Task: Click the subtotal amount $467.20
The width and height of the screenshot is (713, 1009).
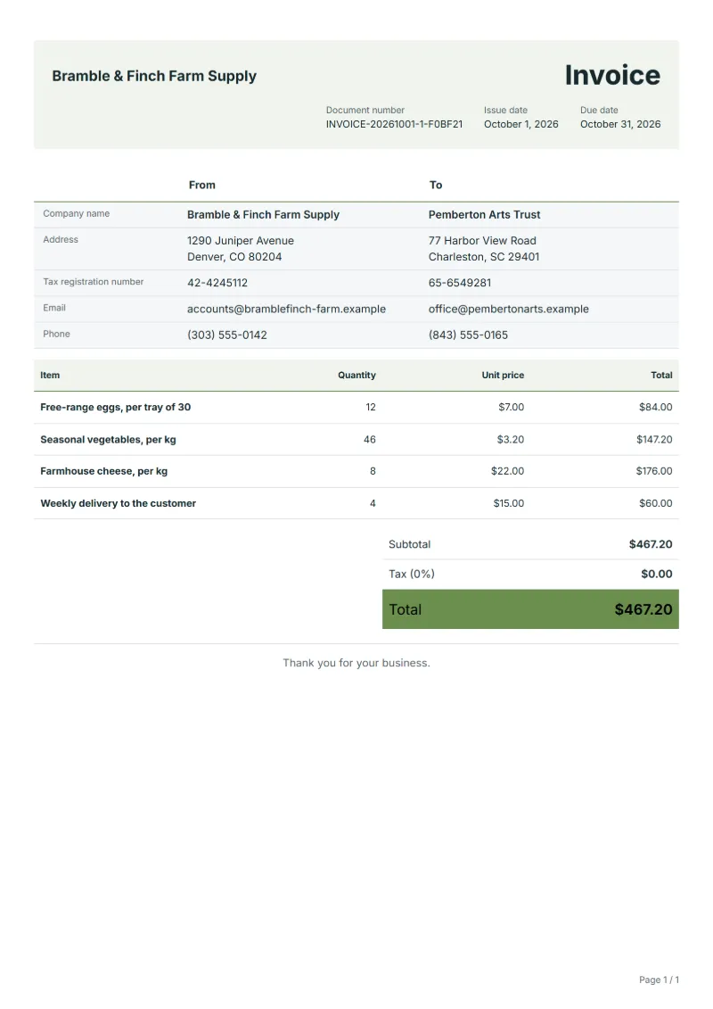Action: pyautogui.click(x=651, y=544)
